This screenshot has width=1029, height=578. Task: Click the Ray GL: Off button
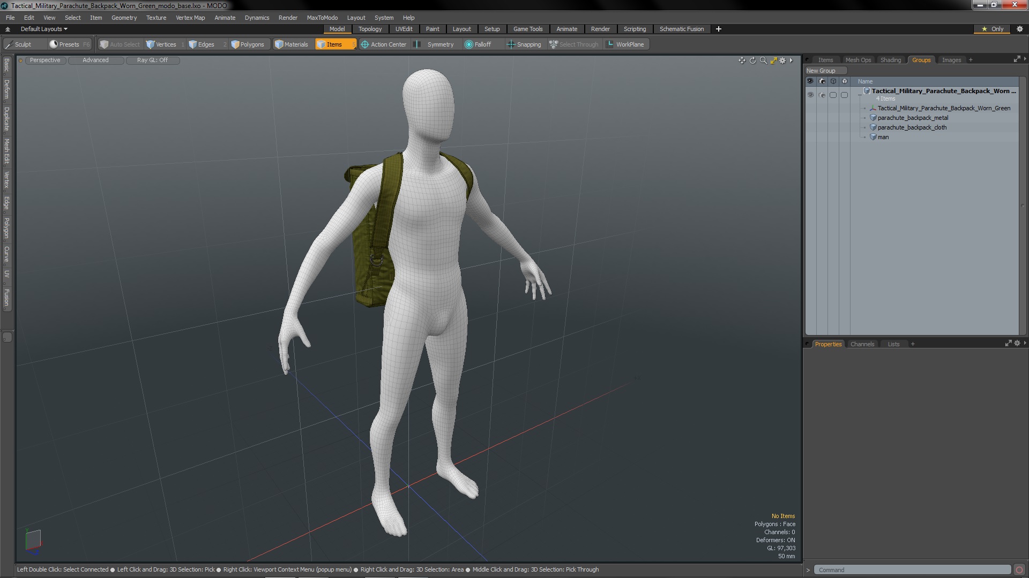click(152, 60)
